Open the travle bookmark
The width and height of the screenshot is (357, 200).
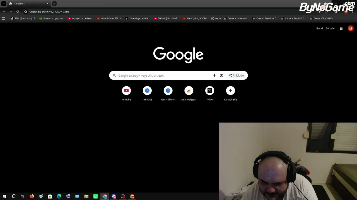point(216,19)
